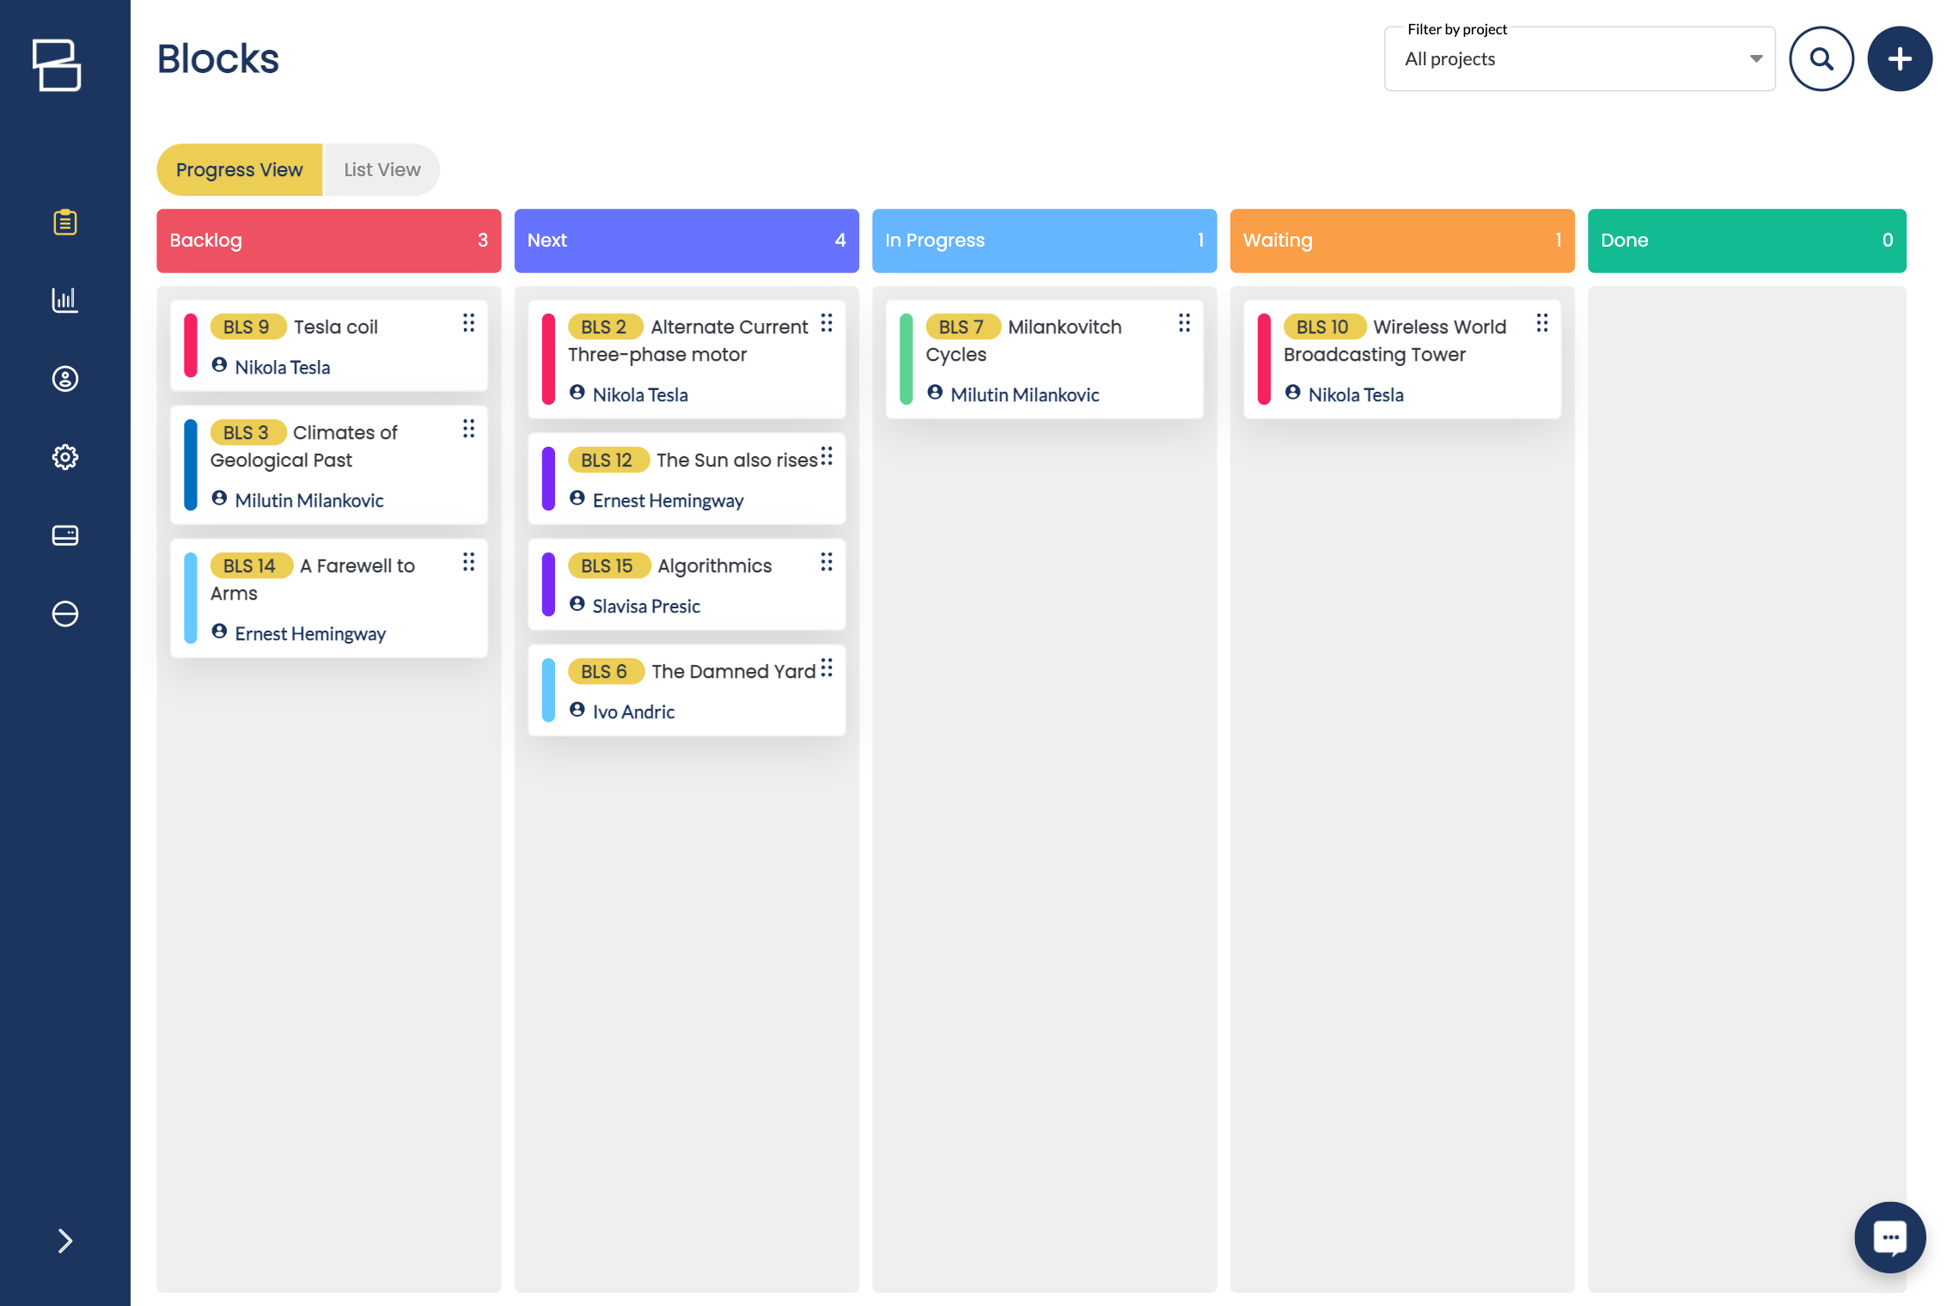Open the settings gear sidebar icon

(65, 457)
